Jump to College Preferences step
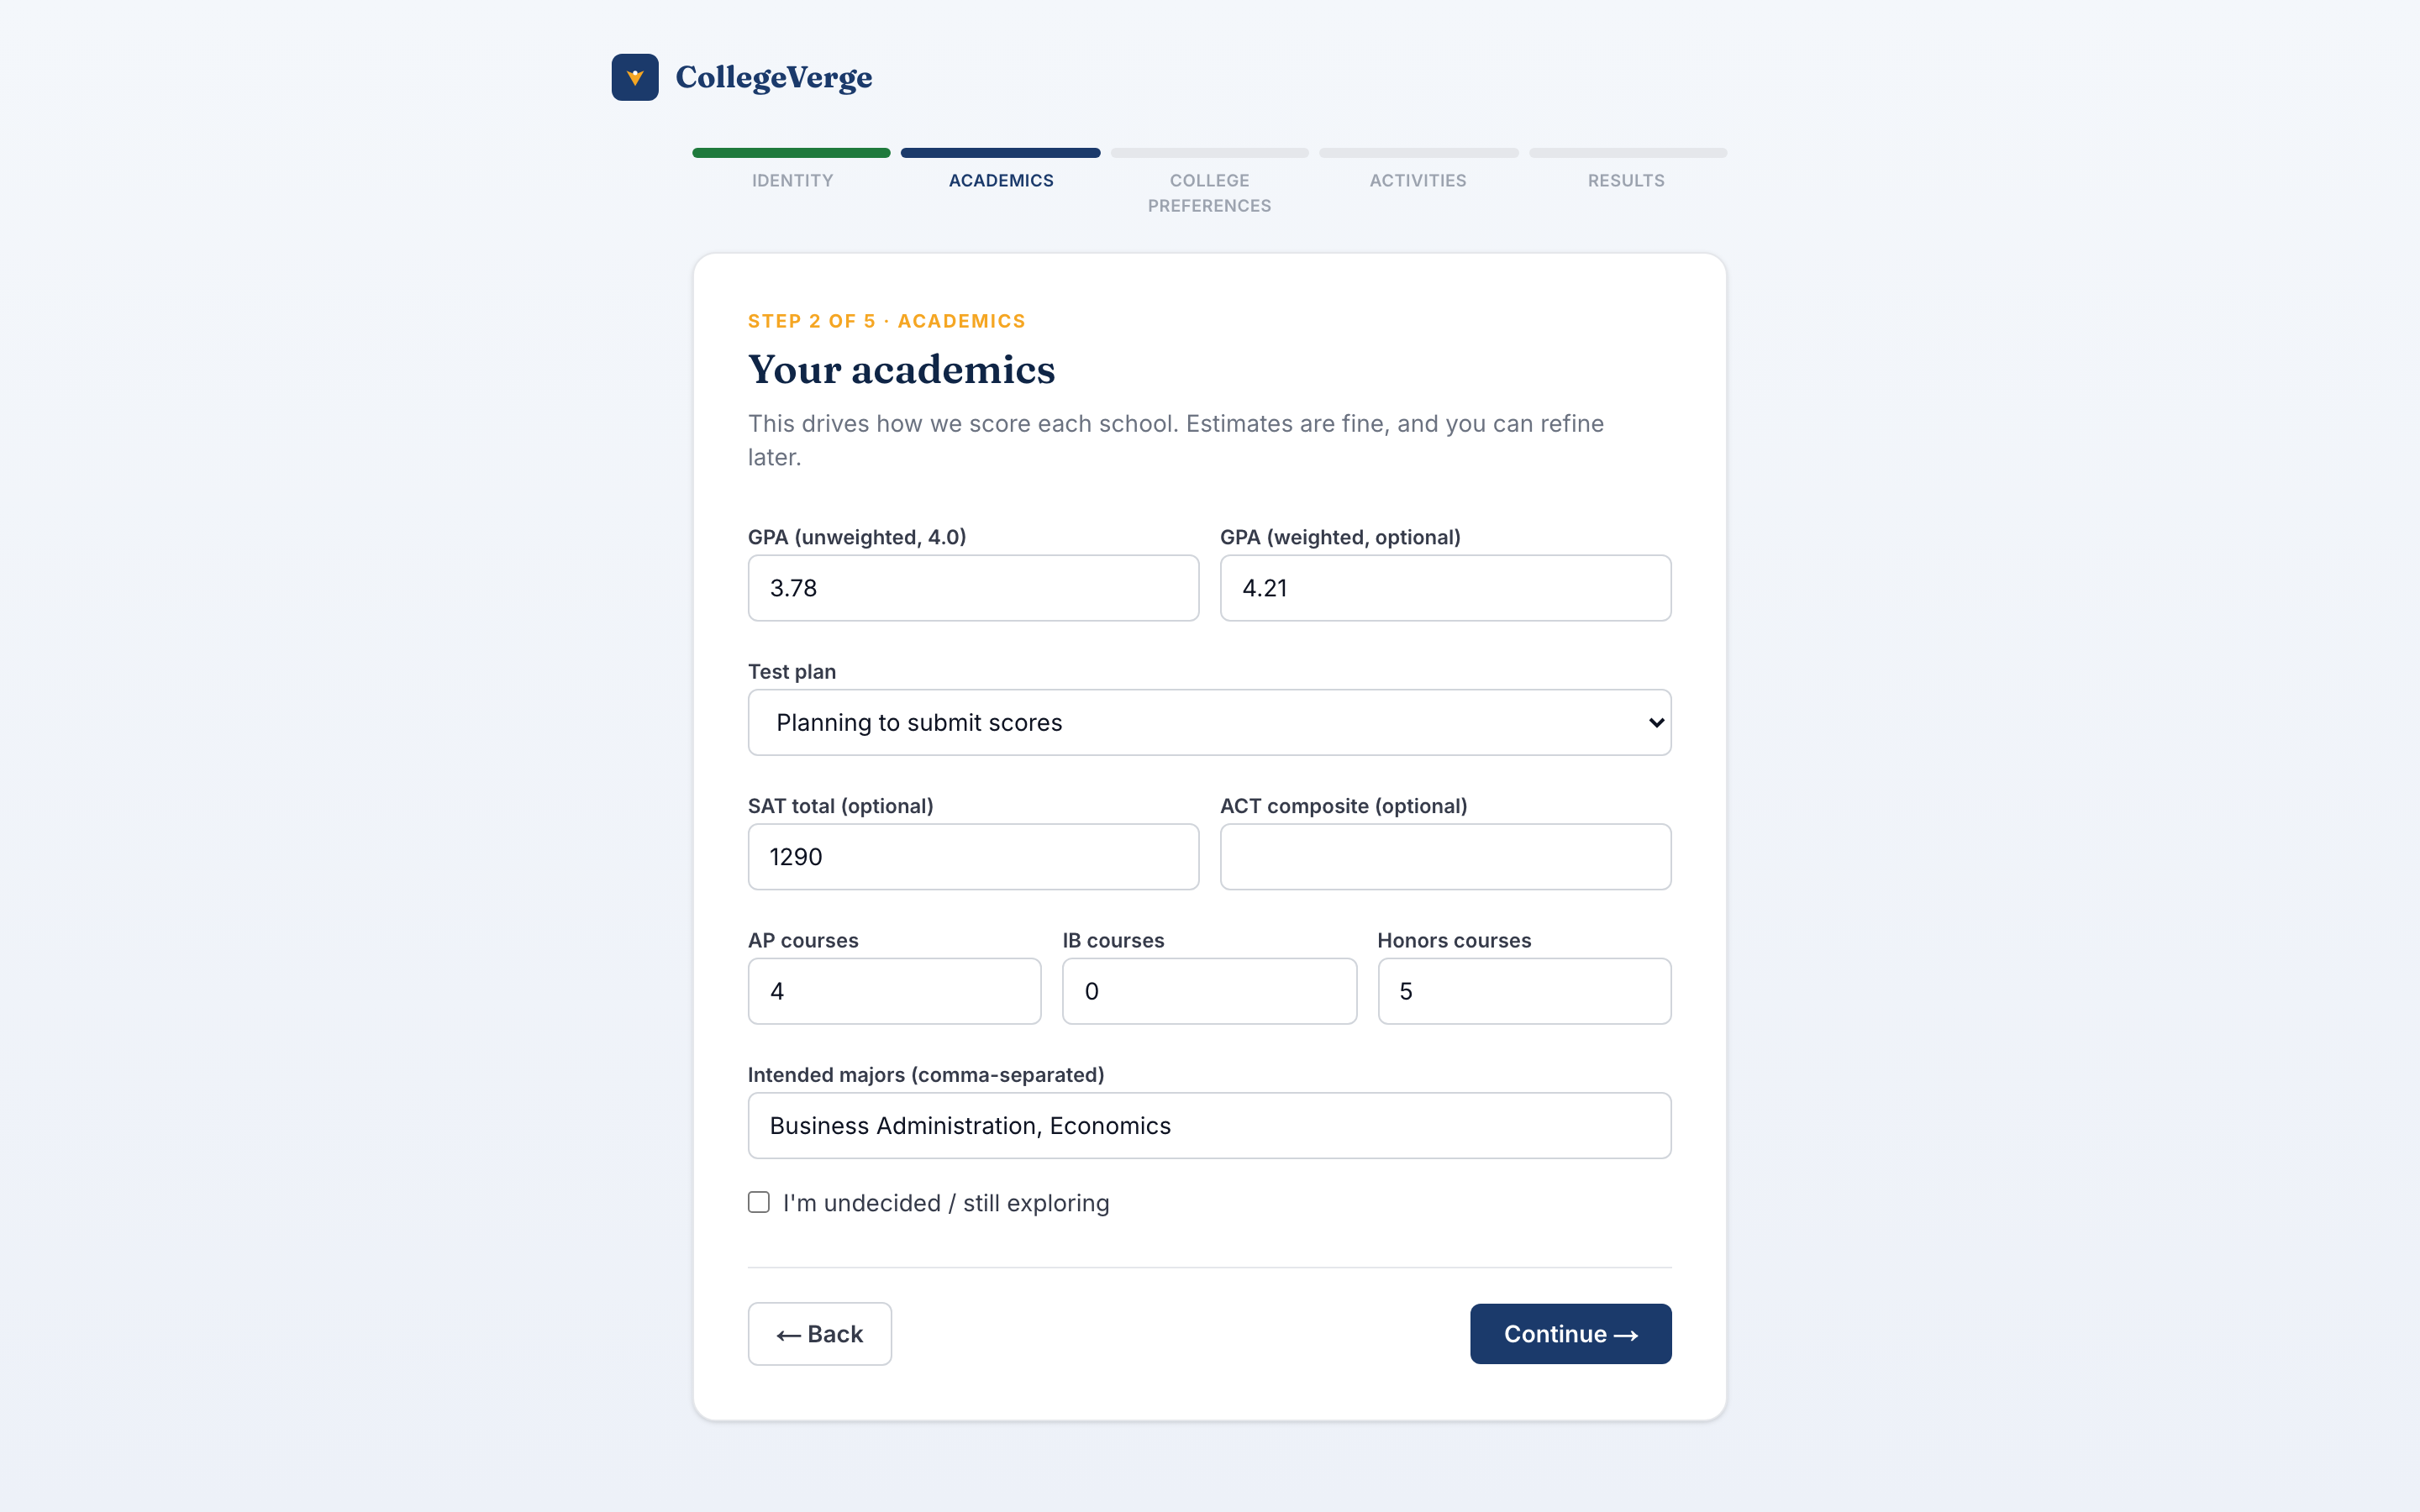This screenshot has height=1512, width=2420. pos(1209,193)
